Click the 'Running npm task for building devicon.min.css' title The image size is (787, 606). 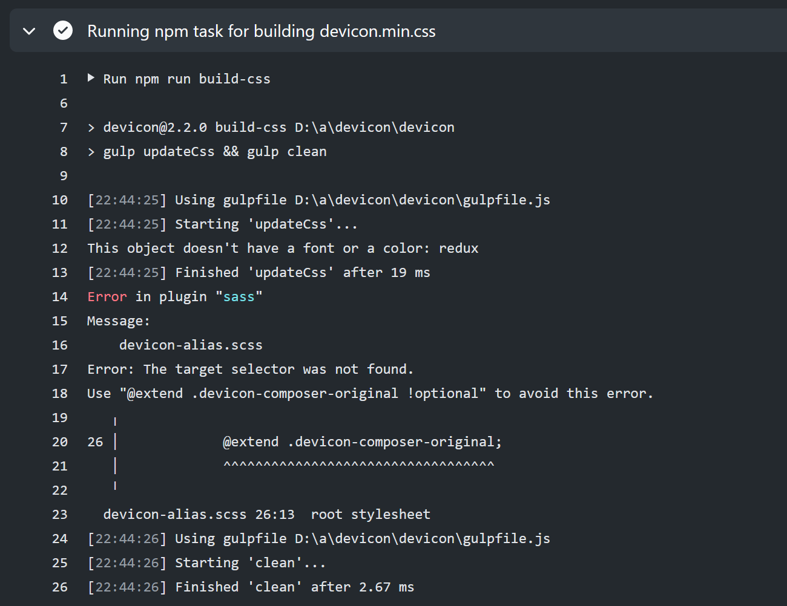[262, 31]
